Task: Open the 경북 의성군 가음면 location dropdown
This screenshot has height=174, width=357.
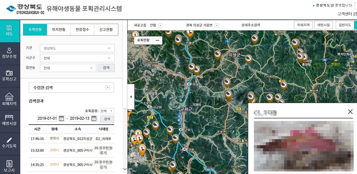Action: [x=217, y=25]
